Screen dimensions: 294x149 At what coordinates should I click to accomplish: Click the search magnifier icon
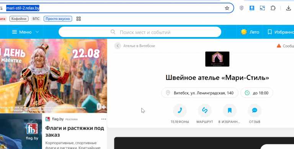[113, 32]
